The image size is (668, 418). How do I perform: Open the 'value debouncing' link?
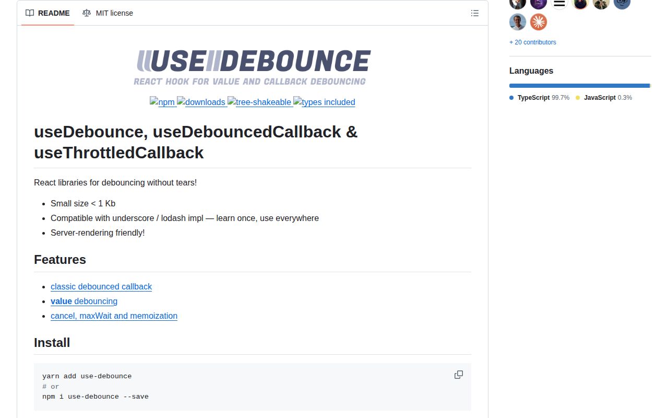84,301
